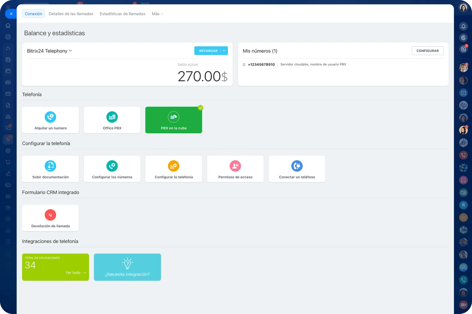Open the Recargar button dropdown arrow

coord(224,51)
